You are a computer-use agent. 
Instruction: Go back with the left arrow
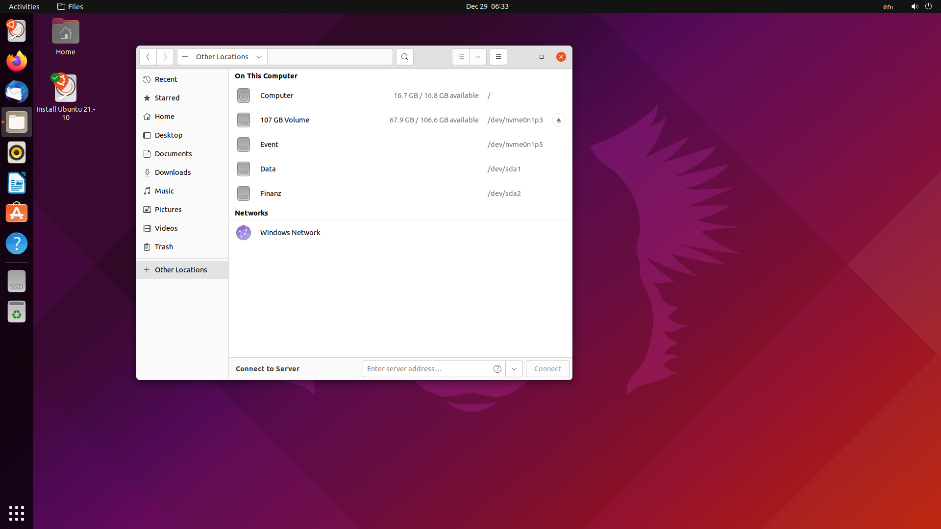coord(148,57)
